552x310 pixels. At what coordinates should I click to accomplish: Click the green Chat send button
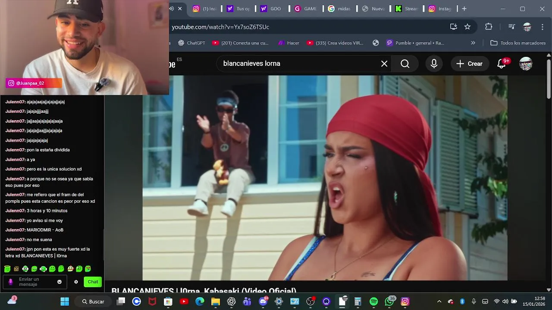tap(93, 282)
